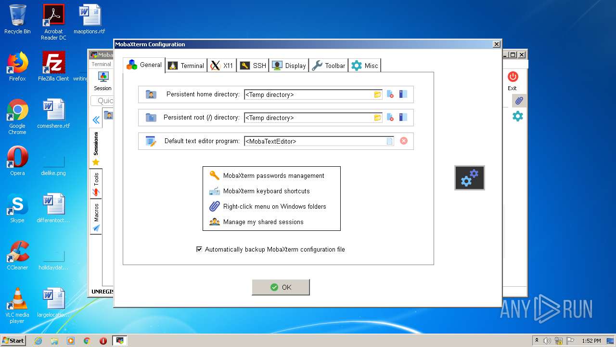Collapse sidebar with double chevron arrows
616x347 pixels.
point(96,120)
